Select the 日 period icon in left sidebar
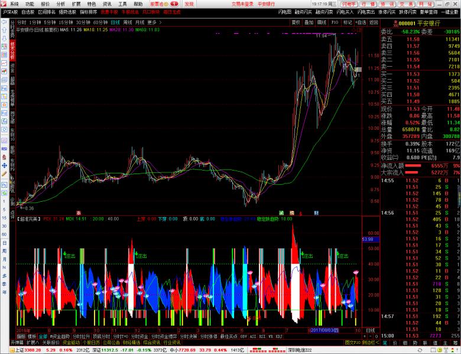The image size is (461, 354). 4,242
